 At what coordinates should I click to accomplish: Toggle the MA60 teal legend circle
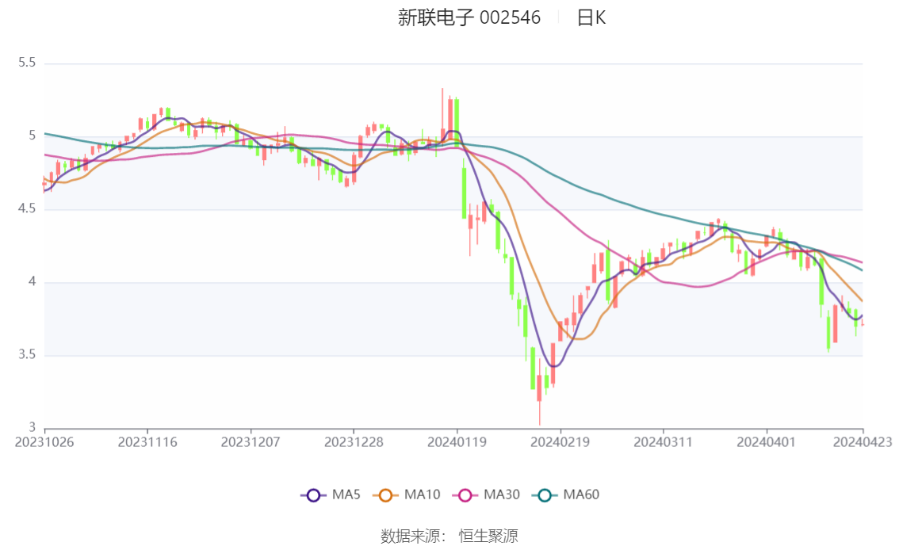coord(545,495)
